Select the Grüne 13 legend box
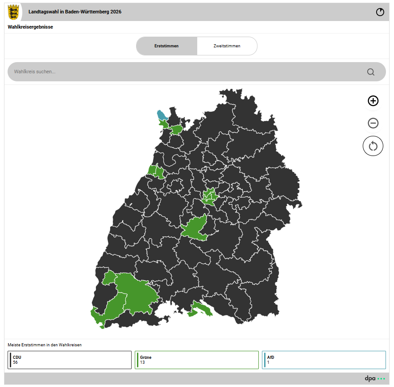This screenshot has height=387, width=394. pos(197,360)
